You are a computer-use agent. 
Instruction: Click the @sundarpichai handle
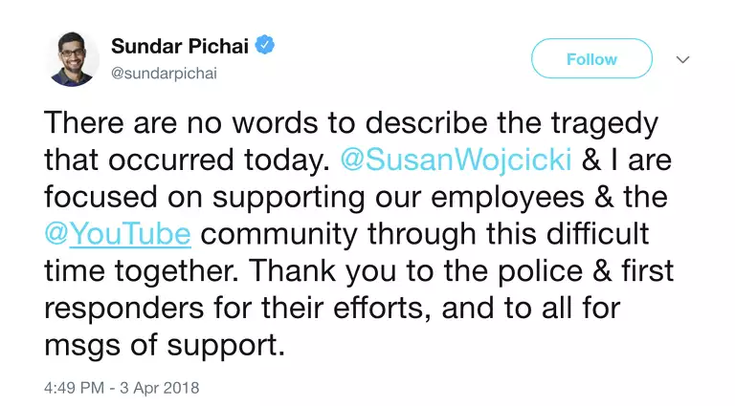click(x=164, y=73)
